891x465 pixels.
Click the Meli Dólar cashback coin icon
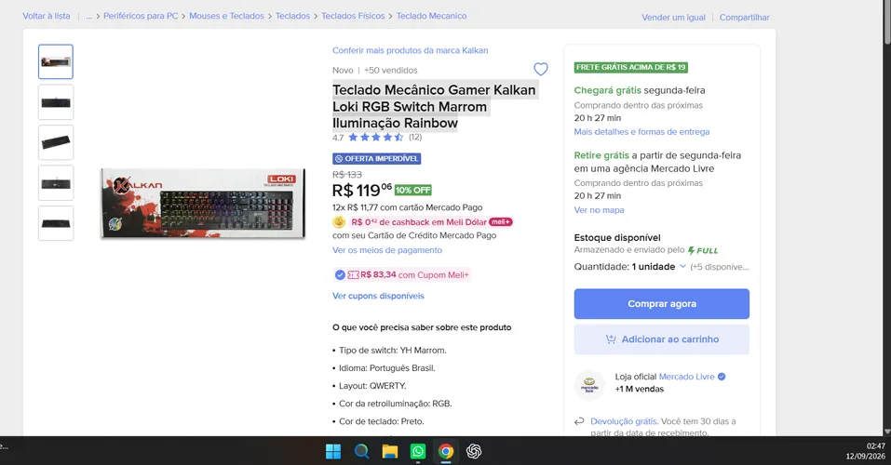(x=339, y=222)
